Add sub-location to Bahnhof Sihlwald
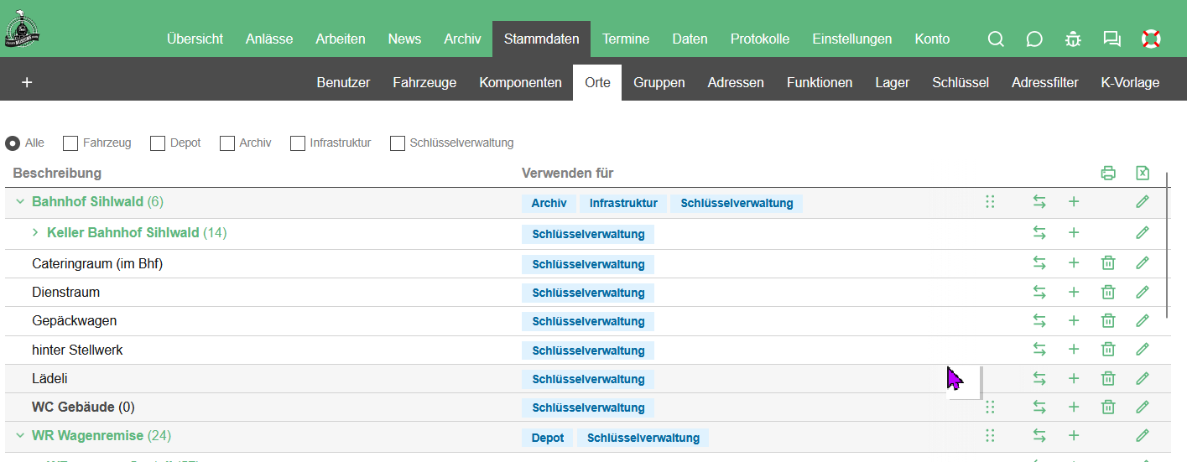 [x=1074, y=201]
